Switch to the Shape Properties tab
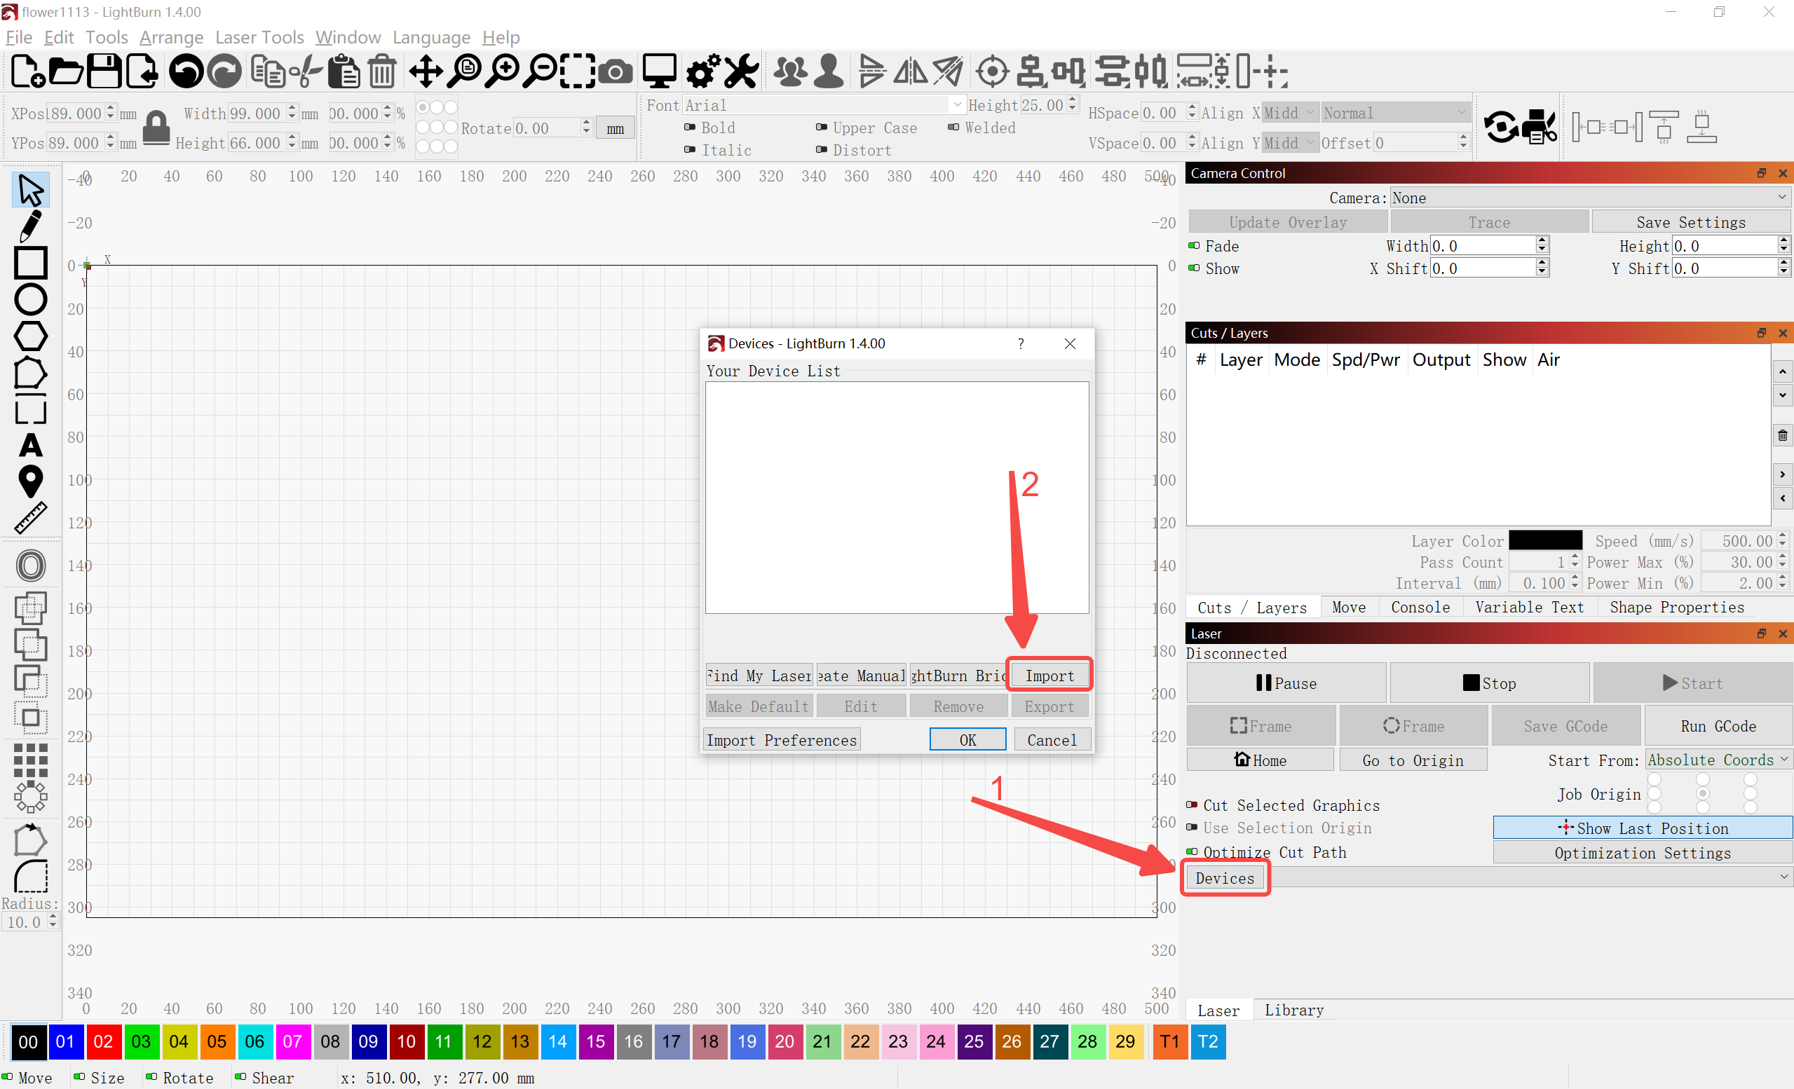Screen dimensions: 1794x1089 click(1677, 607)
